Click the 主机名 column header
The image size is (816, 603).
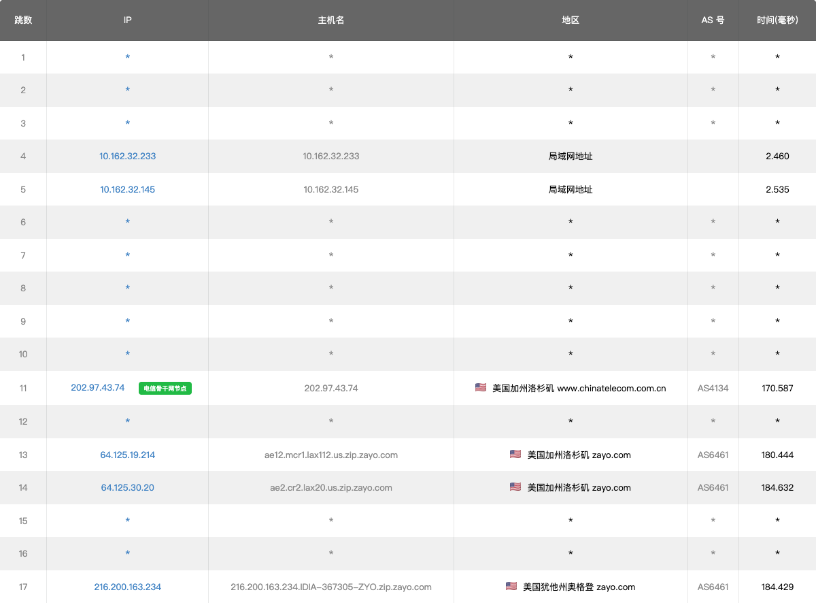coord(331,20)
